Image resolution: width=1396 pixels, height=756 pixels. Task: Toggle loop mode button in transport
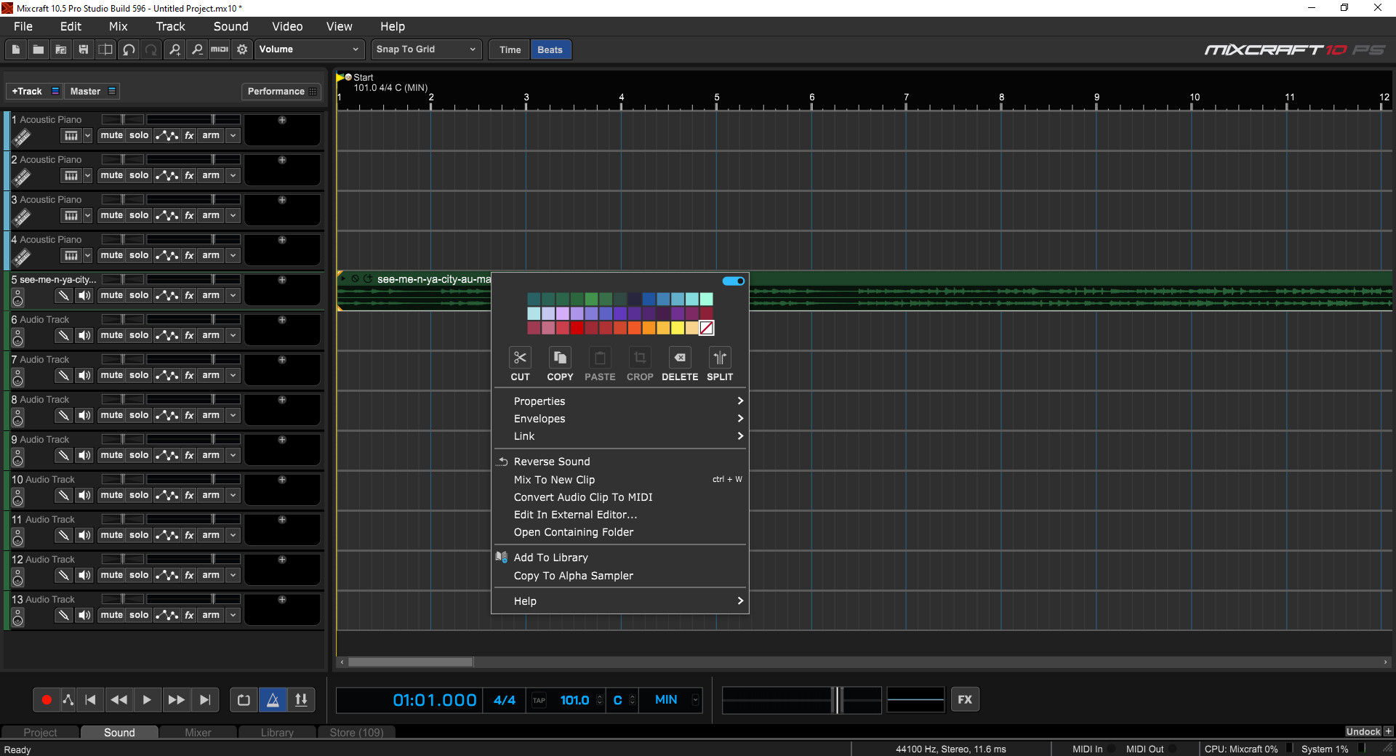244,700
